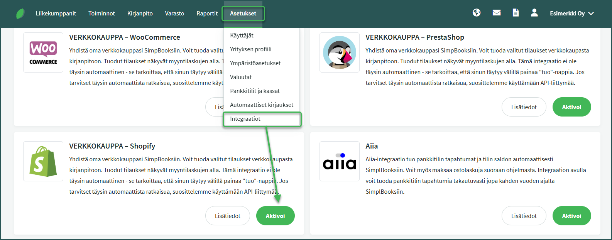Open the document icon in header
This screenshot has width=612, height=240.
[516, 13]
